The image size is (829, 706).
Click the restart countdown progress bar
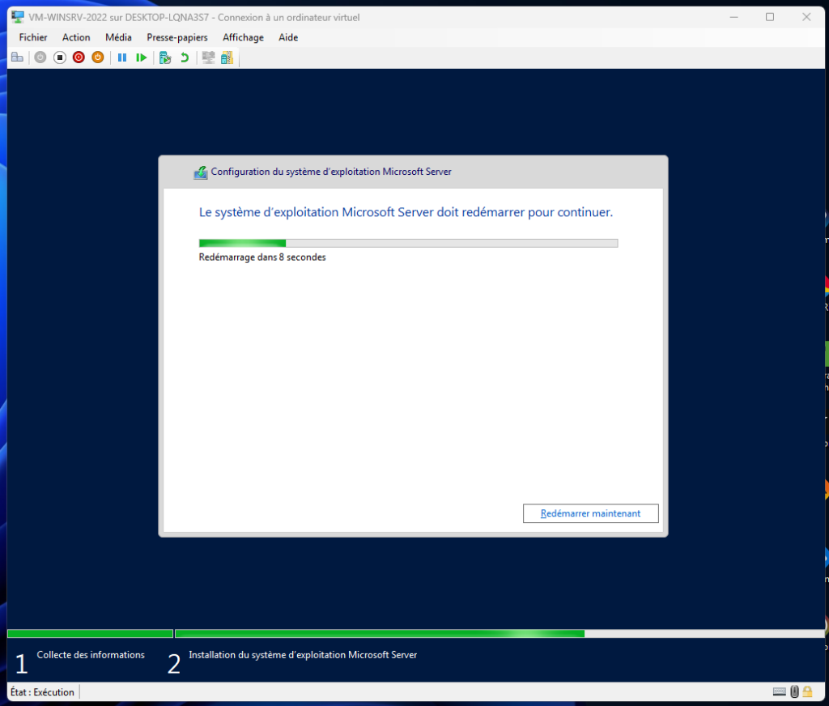408,243
